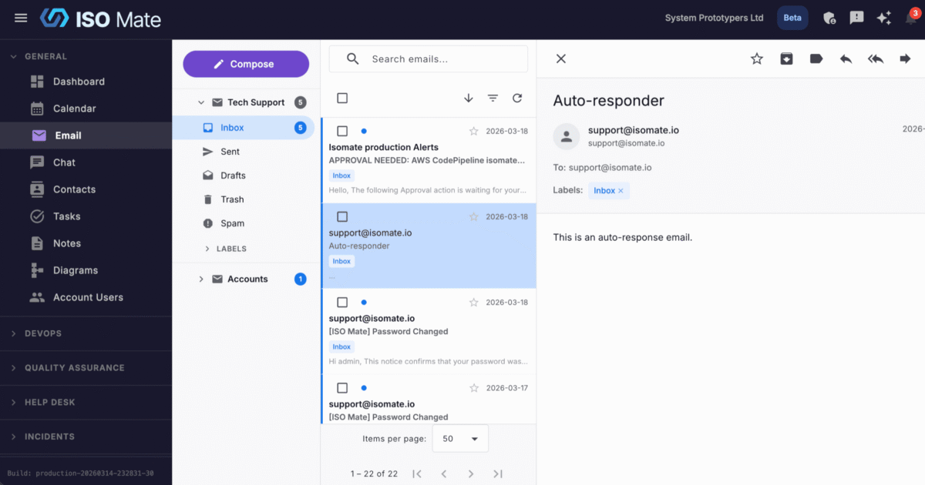Screen dimensions: 925x485
Task: Open the AI assistant sparkles icon
Action: click(884, 17)
